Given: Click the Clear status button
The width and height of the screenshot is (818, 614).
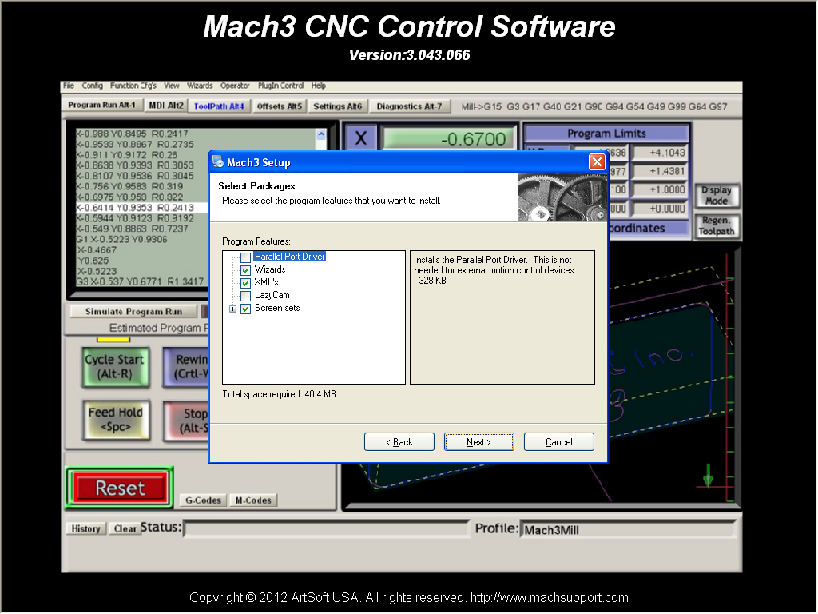Looking at the screenshot, I should point(125,529).
